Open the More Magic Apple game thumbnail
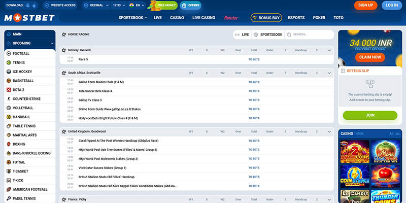This screenshot has height=203, width=406. pyautogui.click(x=385, y=152)
